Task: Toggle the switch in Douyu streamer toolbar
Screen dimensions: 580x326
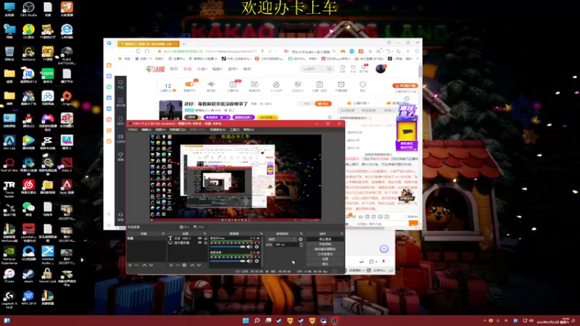Action: point(189,84)
